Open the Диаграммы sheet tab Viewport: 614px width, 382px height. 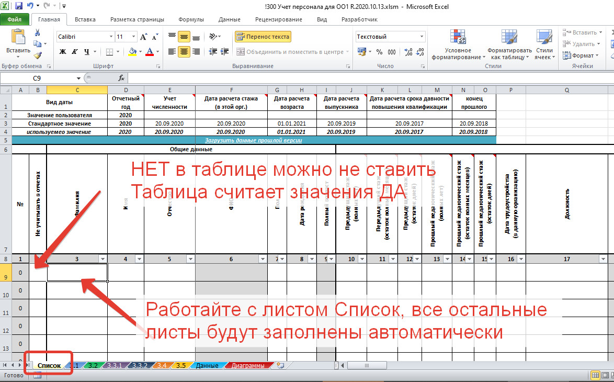[x=248, y=365]
